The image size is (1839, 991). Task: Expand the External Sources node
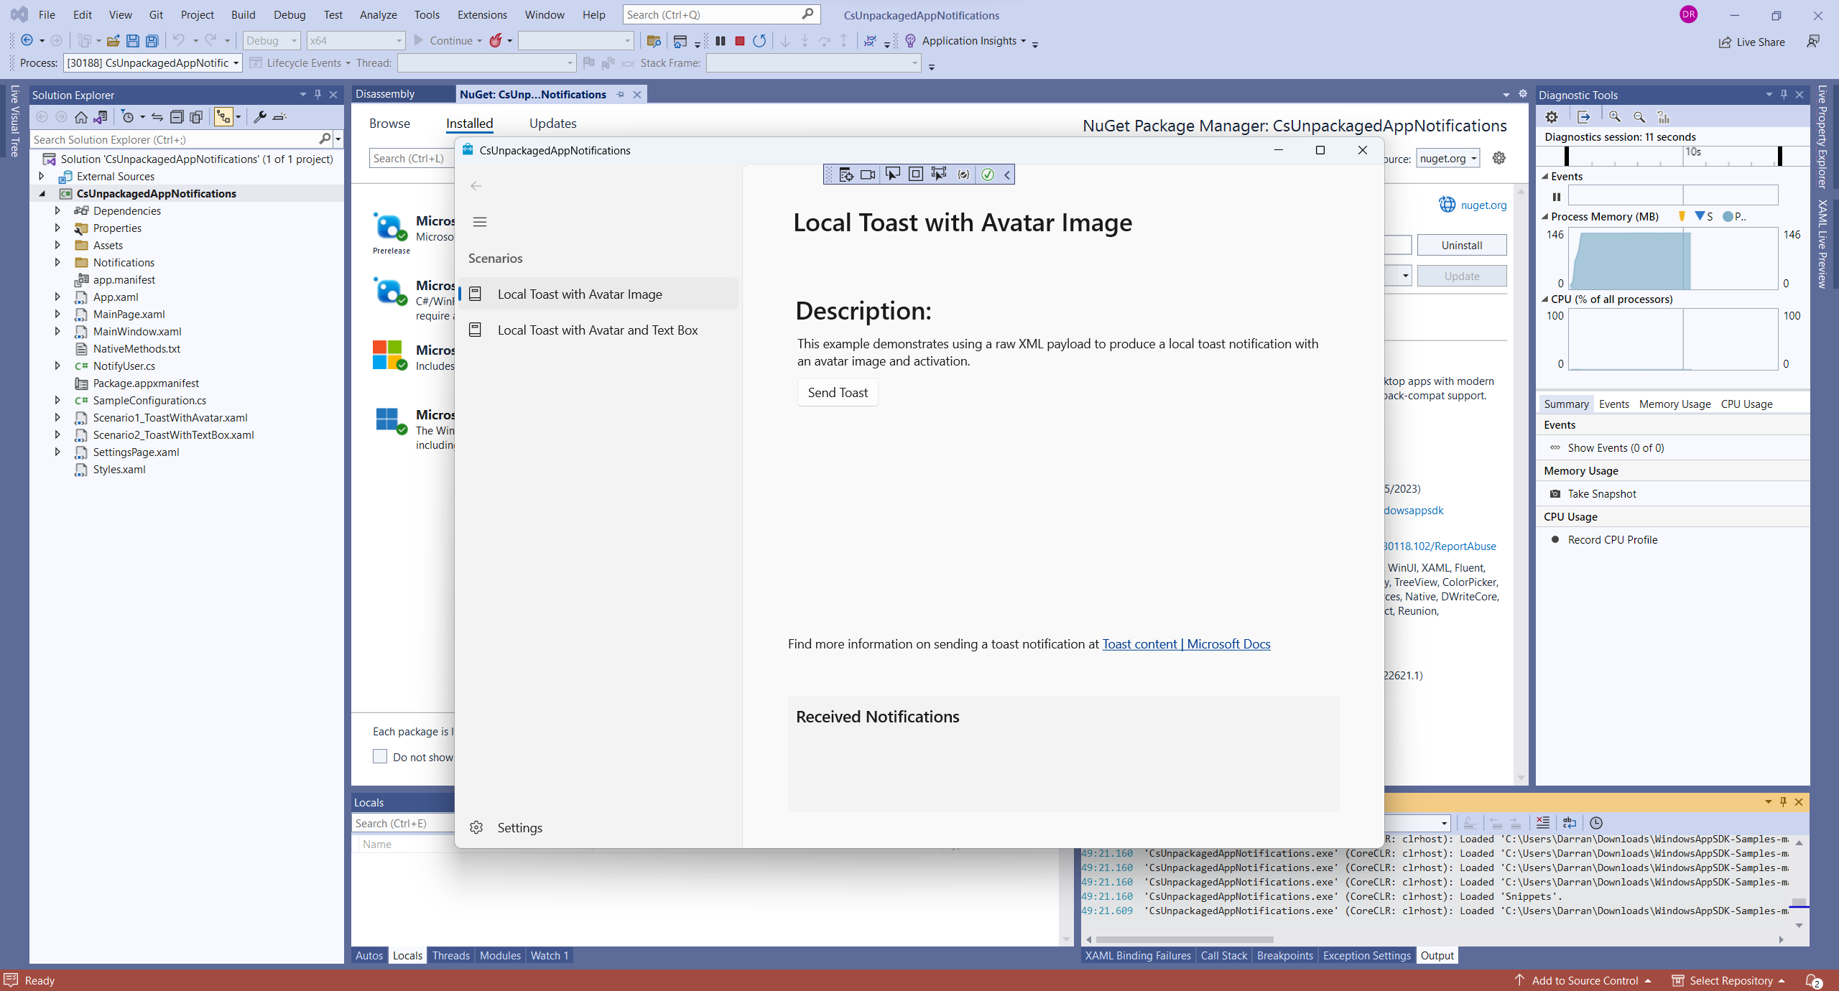[x=42, y=176]
